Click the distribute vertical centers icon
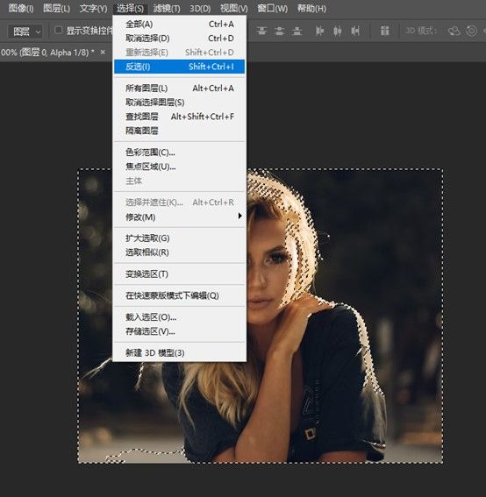Viewport: 486px width, 497px height. point(279,31)
